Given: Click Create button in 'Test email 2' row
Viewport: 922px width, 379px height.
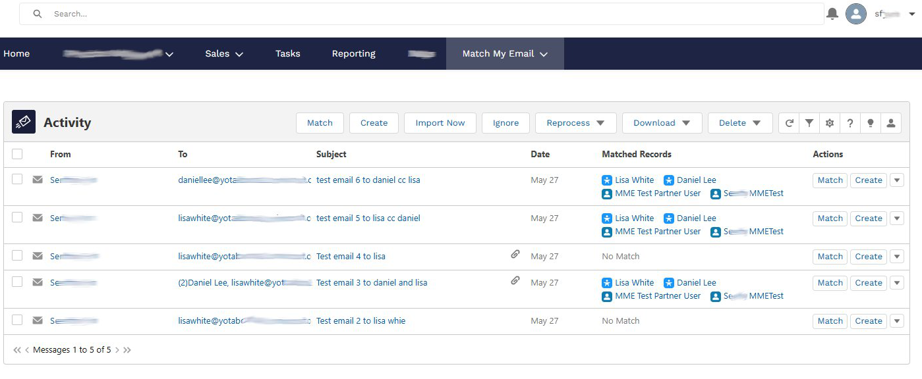Looking at the screenshot, I should 869,321.
